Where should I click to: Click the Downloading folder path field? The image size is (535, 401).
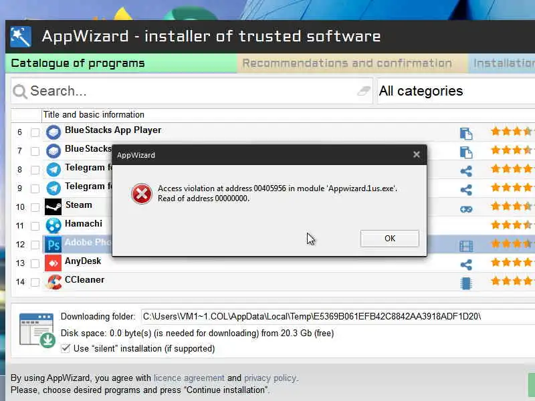click(338, 317)
